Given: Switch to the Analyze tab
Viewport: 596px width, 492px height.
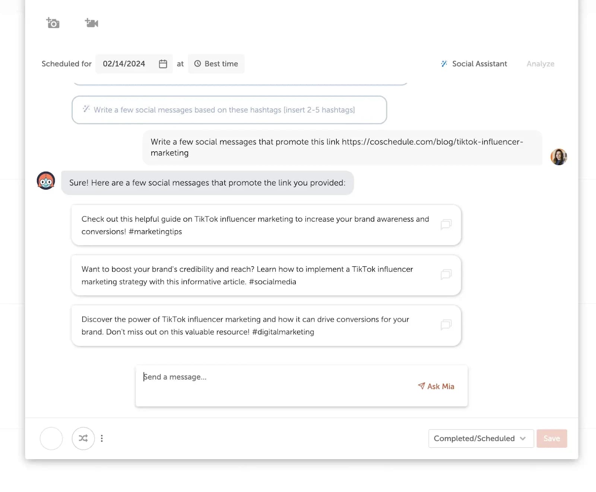Looking at the screenshot, I should (540, 64).
